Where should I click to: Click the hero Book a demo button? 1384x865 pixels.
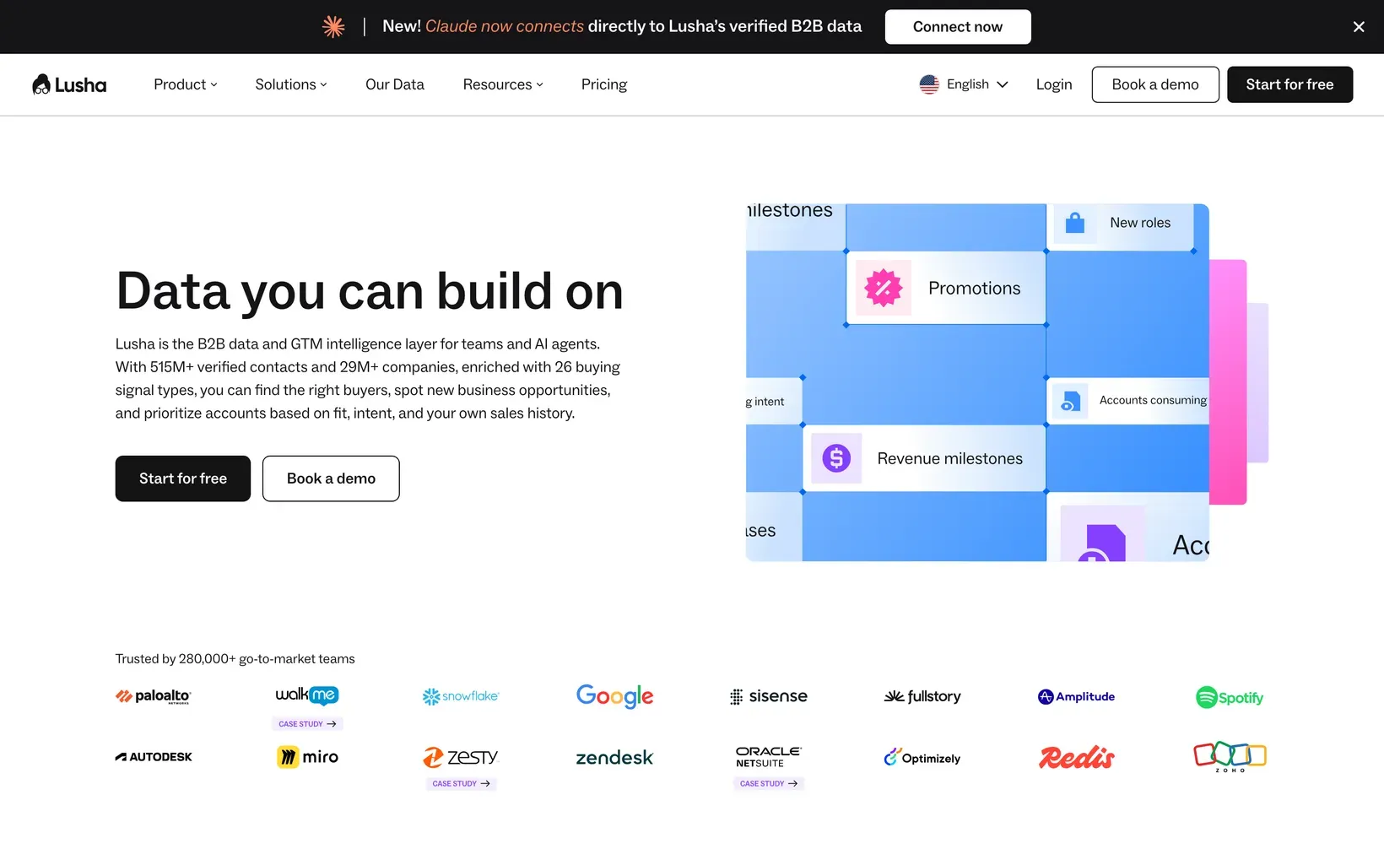tap(331, 478)
